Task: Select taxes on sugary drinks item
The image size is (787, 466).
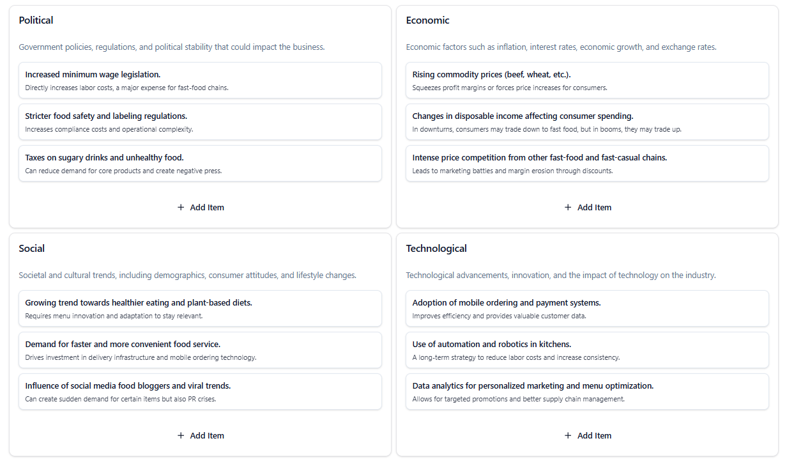Action: click(x=200, y=164)
